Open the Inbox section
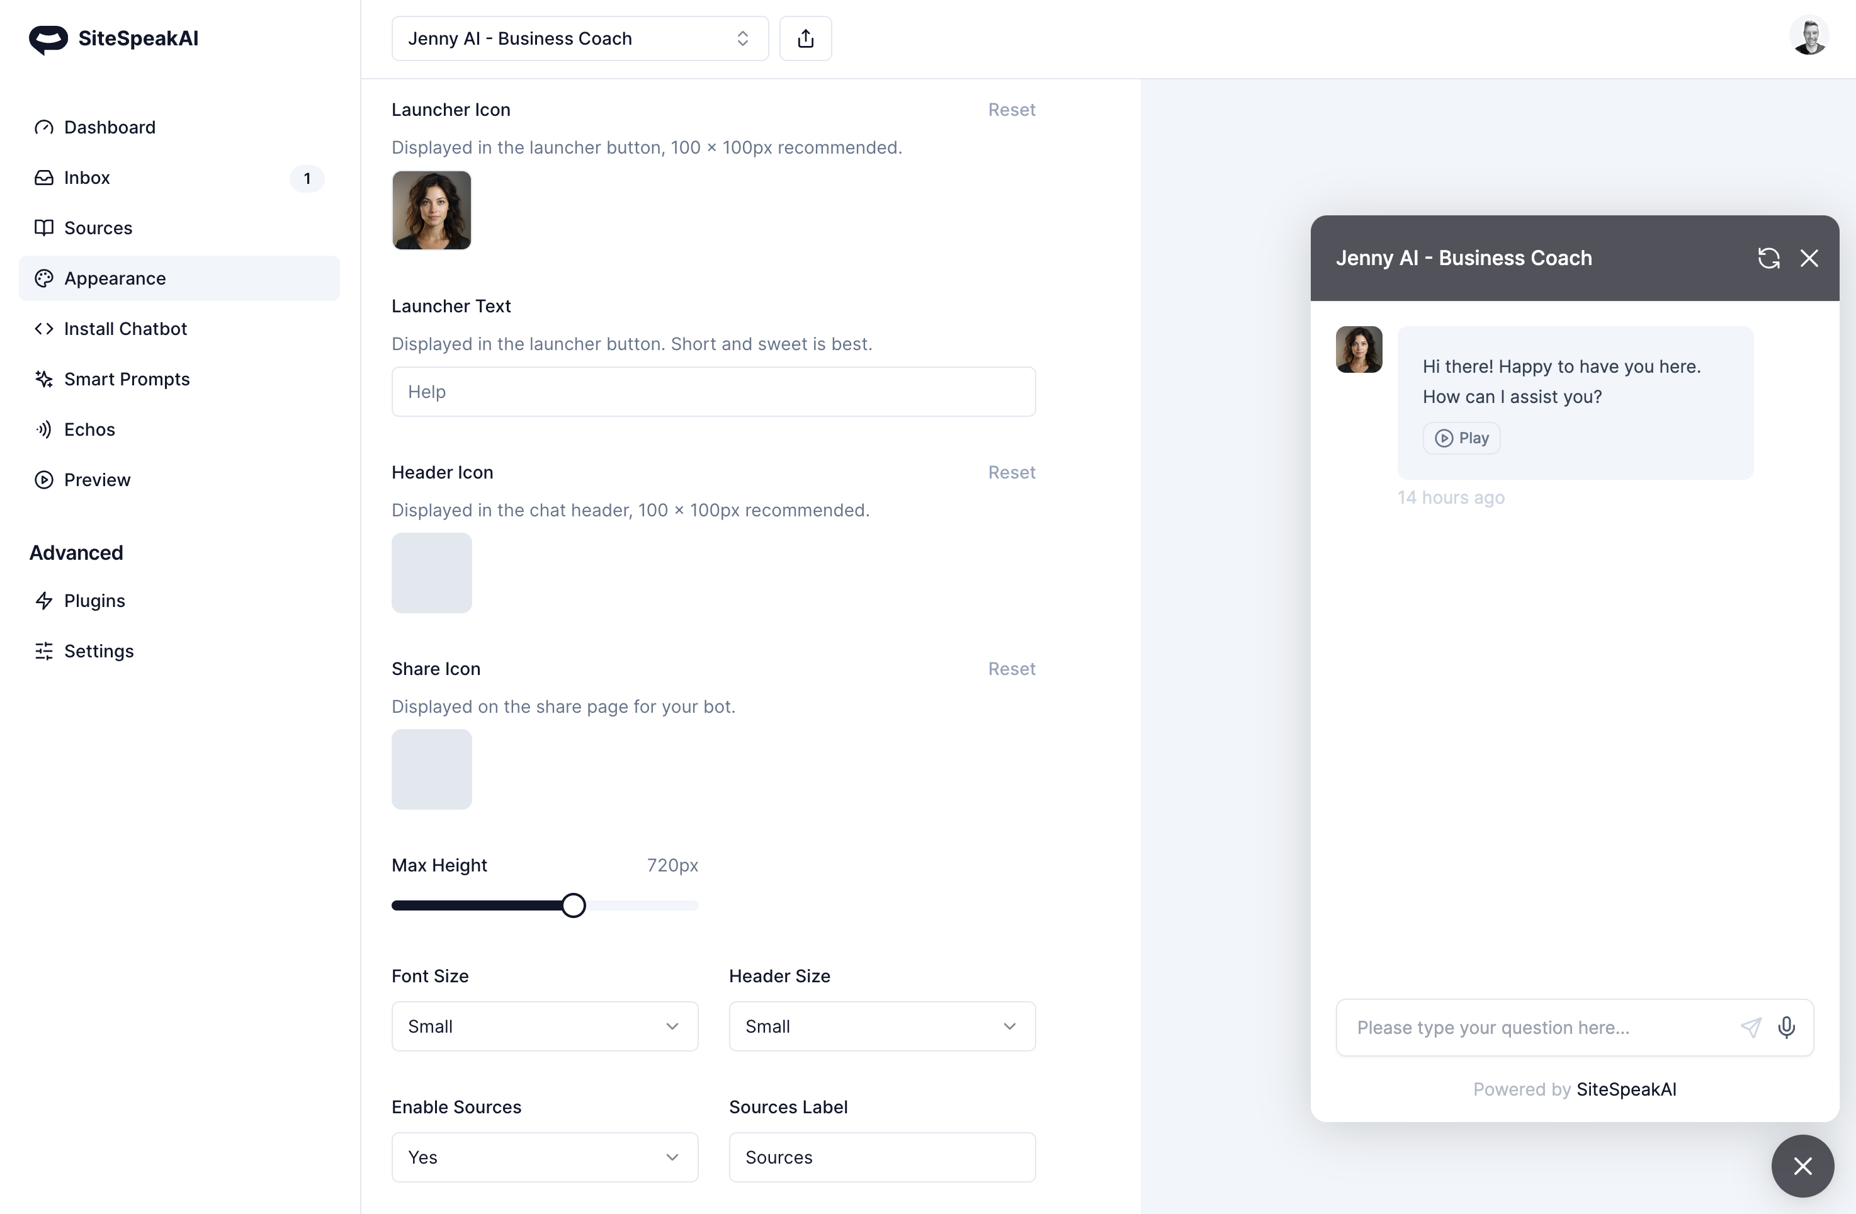 pos(86,178)
